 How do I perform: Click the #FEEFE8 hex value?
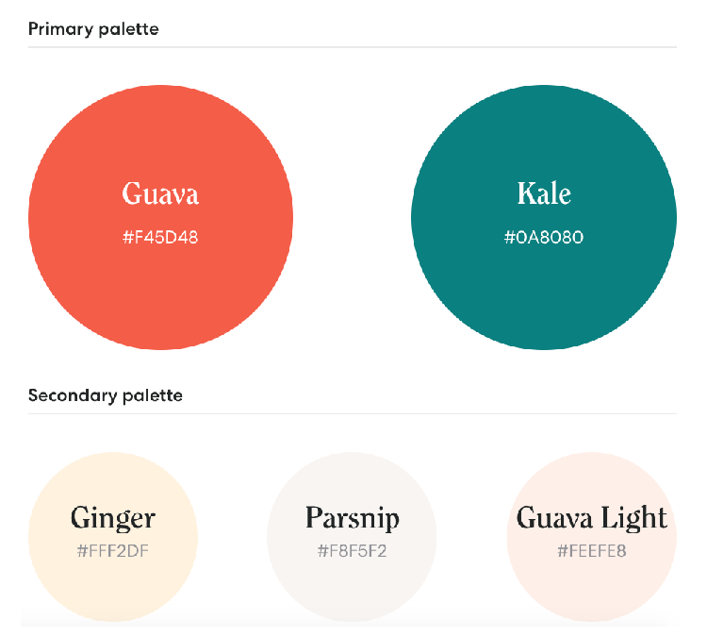591,550
